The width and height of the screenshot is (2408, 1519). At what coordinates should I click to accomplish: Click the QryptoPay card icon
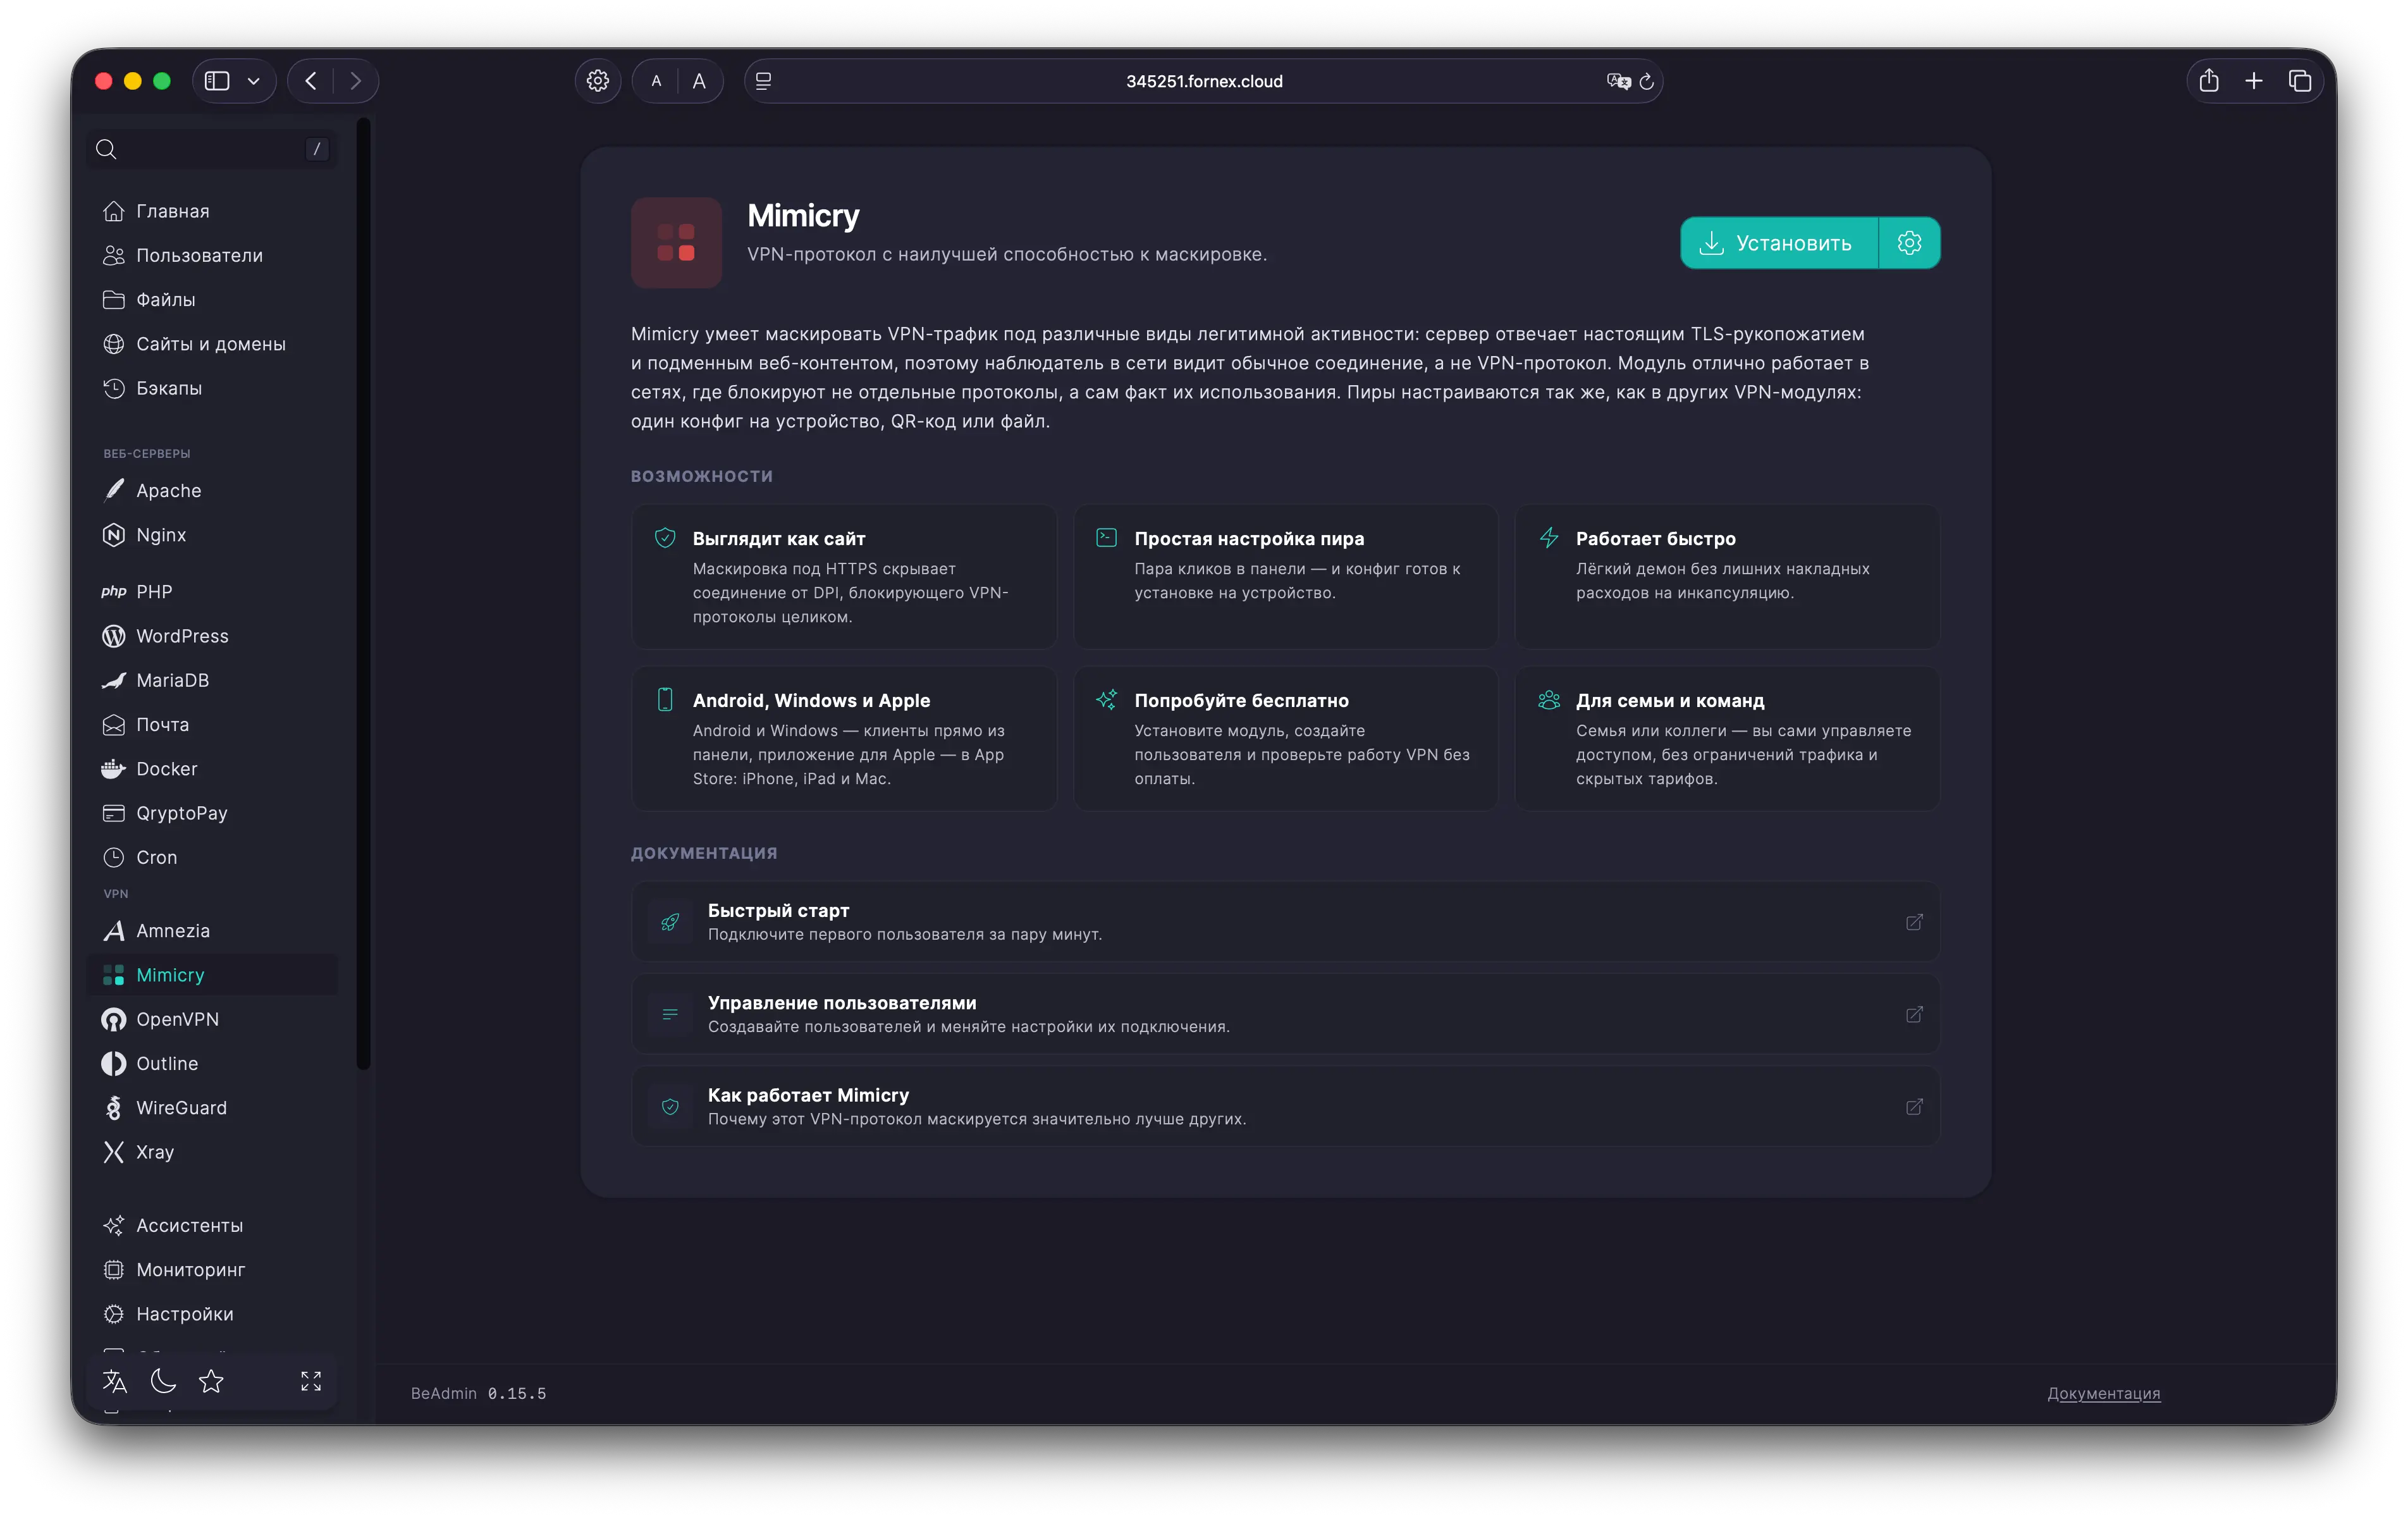tap(114, 813)
